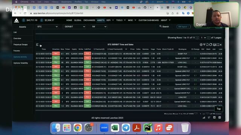Go to next page with the right chevron

click(209, 37)
